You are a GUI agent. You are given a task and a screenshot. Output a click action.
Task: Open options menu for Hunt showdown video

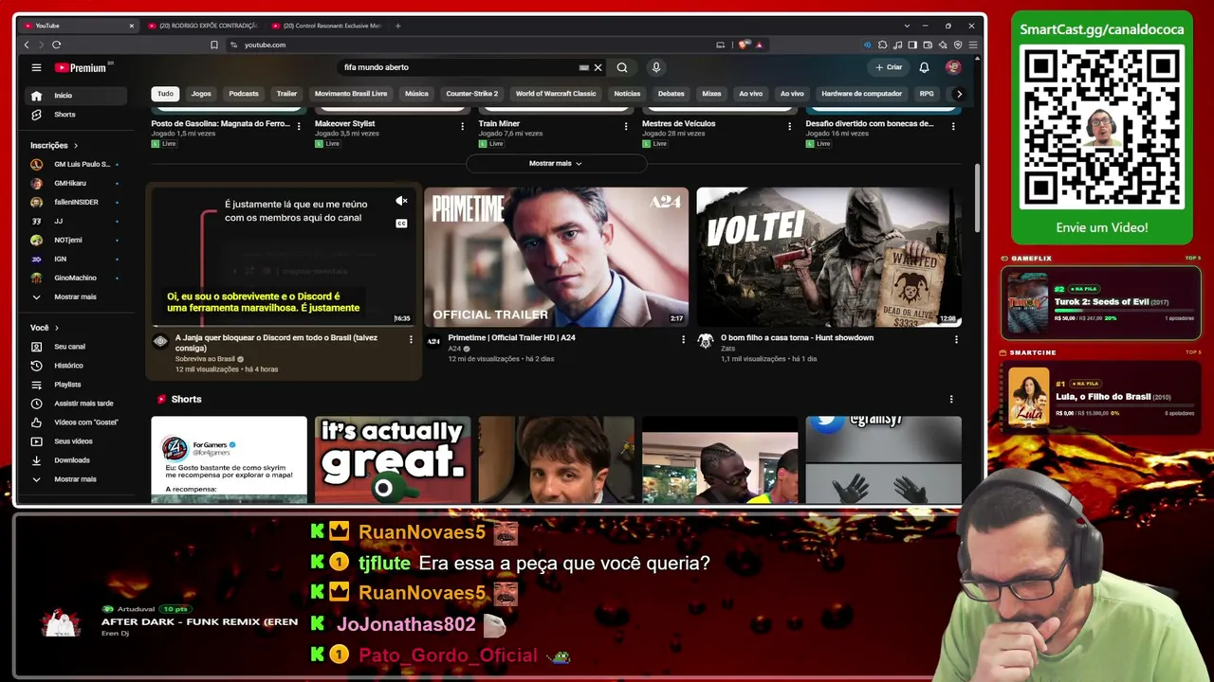click(956, 339)
